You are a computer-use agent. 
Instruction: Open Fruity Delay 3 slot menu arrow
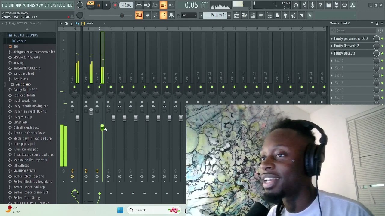tap(332, 53)
